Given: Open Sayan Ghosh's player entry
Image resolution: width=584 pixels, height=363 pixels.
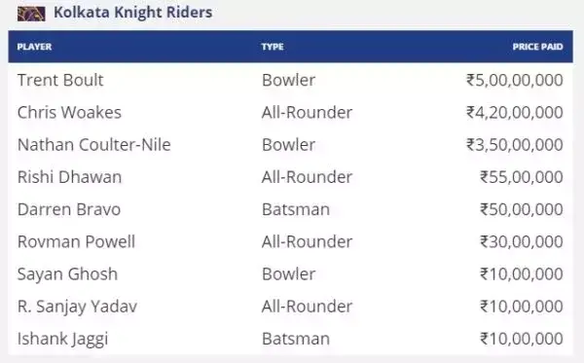Looking at the screenshot, I should pos(67,274).
